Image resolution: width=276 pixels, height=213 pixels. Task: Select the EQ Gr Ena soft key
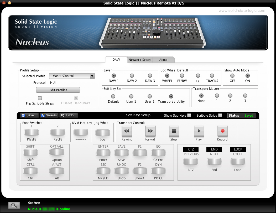[158, 153]
